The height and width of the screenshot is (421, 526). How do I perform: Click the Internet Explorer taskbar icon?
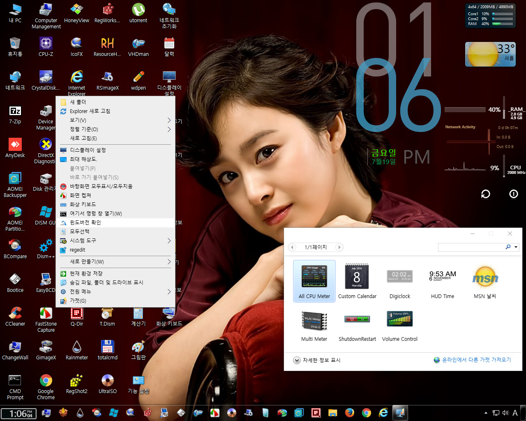tap(383, 412)
